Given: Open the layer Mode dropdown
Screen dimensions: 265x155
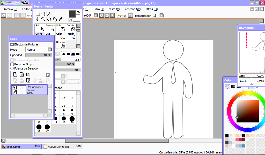Looking at the screenshot, I should pyautogui.click(x=50, y=50).
